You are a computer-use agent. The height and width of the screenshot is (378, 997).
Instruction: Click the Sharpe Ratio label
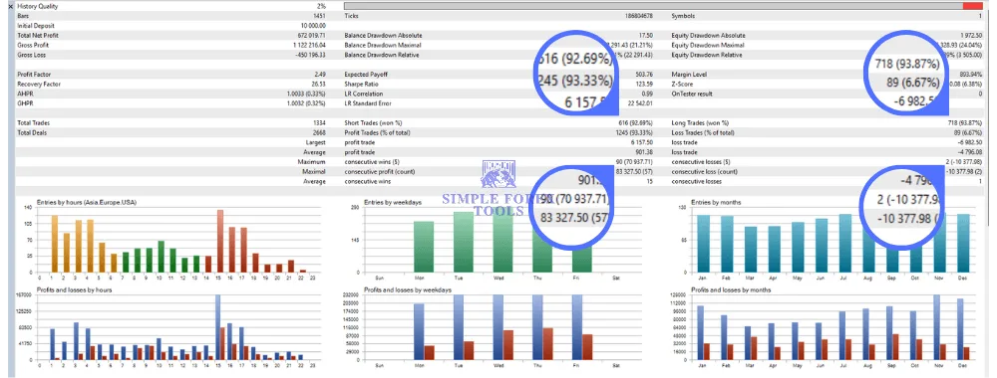click(x=359, y=84)
